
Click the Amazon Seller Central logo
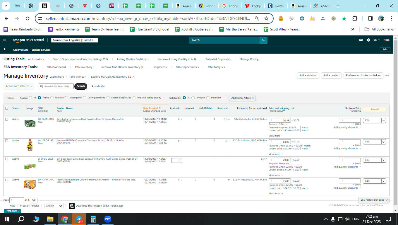pos(28,40)
